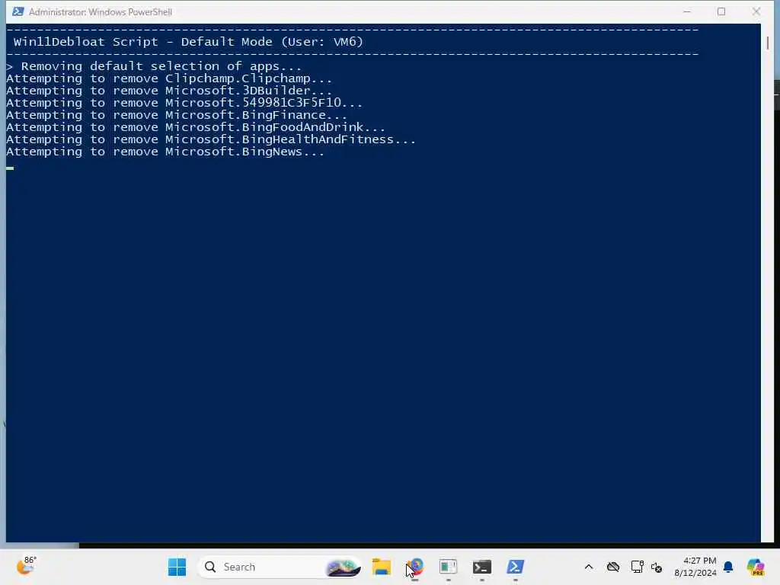Close the Administrator PowerShell window
The width and height of the screenshot is (780, 585).
point(756,11)
